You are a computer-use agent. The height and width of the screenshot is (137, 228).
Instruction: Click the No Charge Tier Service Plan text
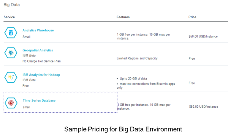click(41, 61)
